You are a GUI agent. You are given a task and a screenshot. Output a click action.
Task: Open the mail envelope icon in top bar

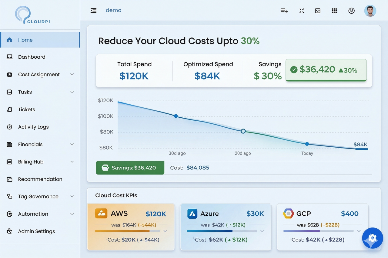(317, 10)
